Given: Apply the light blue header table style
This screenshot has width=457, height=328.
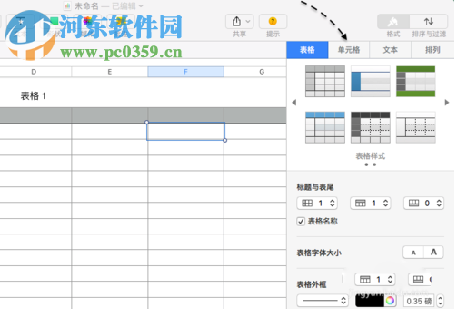Looking at the screenshot, I should (x=325, y=127).
